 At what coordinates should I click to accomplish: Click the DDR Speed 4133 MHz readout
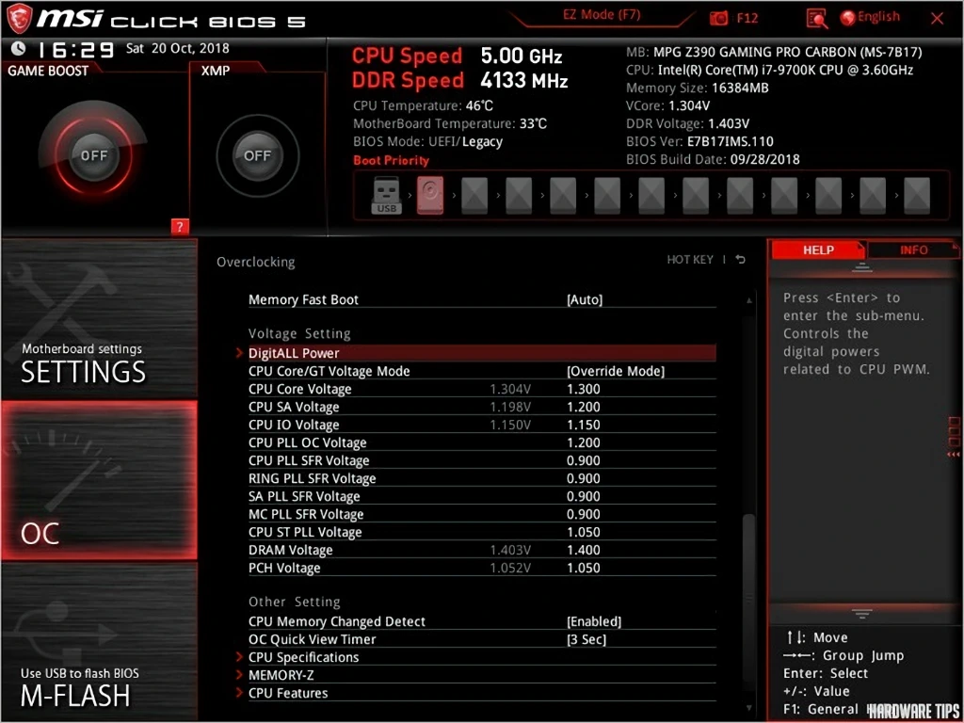pyautogui.click(x=459, y=81)
